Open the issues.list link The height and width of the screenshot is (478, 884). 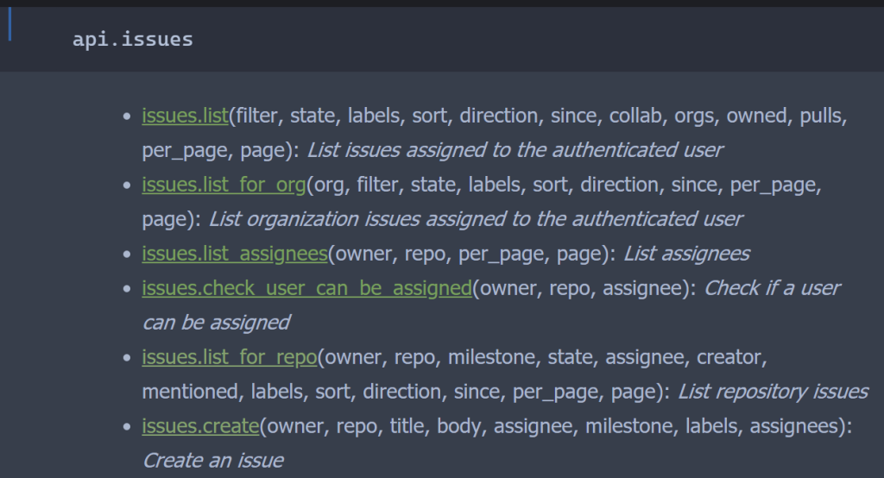[x=185, y=116]
